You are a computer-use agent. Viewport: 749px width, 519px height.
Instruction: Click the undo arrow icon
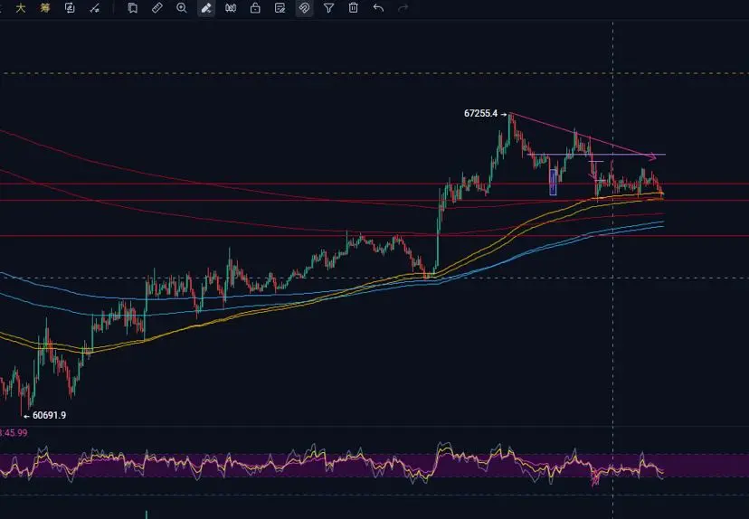click(x=378, y=7)
